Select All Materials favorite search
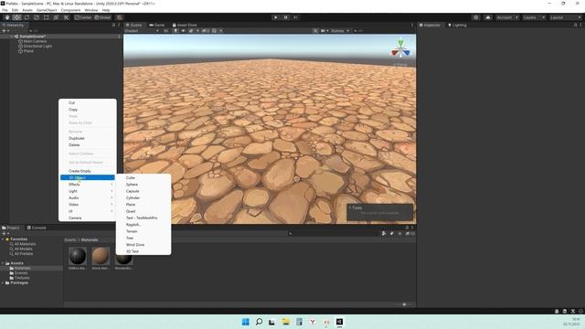Viewport: 585px width, 329px height. point(25,244)
